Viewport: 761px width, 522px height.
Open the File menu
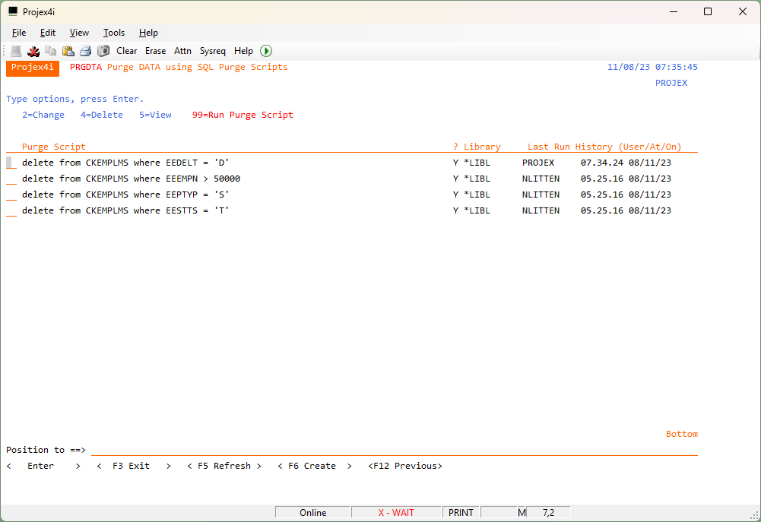tap(19, 33)
